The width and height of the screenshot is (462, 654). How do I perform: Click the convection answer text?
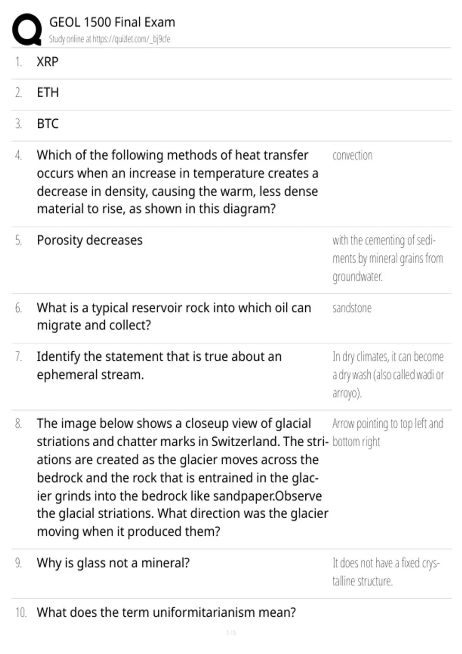(352, 155)
